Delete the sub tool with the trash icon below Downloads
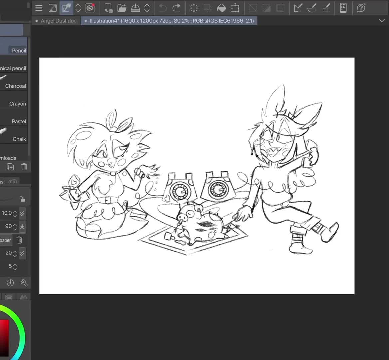Viewport: 389px width, 360px height. point(24,167)
